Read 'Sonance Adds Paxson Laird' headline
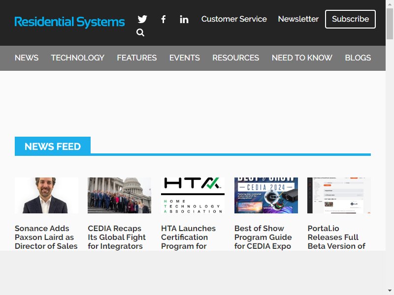 pos(46,237)
